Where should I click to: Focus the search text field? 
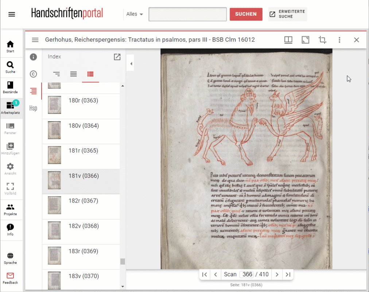tap(187, 14)
